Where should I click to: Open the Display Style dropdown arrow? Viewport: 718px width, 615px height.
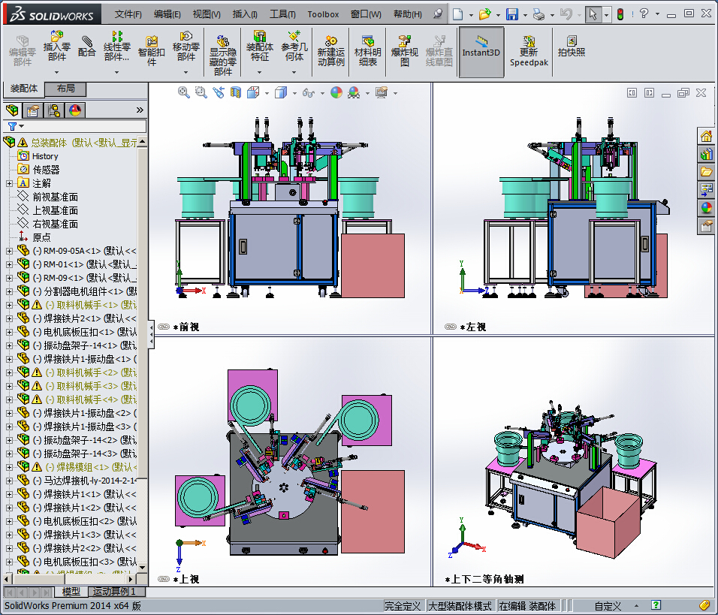(x=294, y=93)
